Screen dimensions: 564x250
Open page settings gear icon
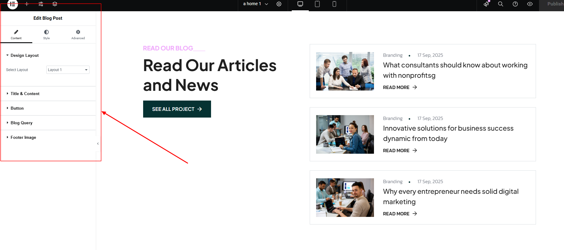(x=279, y=4)
